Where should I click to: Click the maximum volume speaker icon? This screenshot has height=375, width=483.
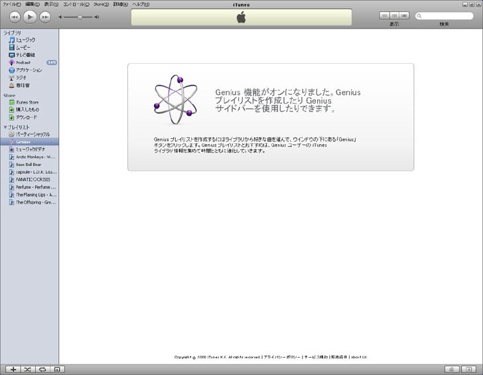[97, 17]
